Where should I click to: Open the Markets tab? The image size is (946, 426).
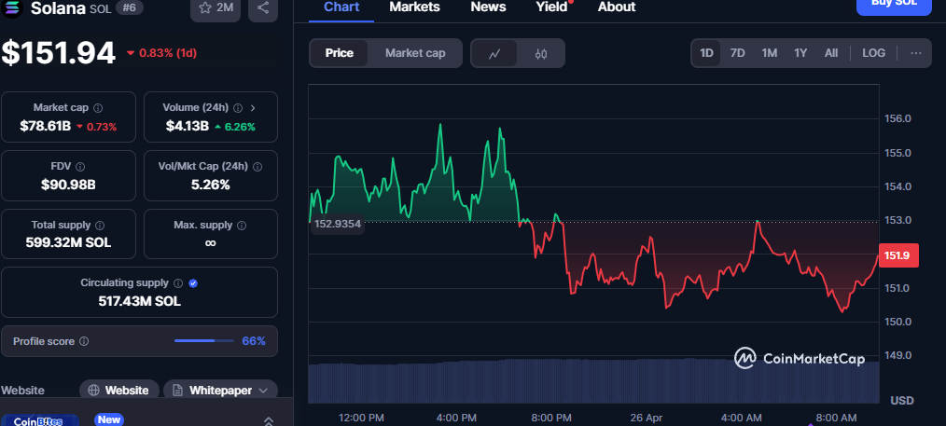(414, 7)
